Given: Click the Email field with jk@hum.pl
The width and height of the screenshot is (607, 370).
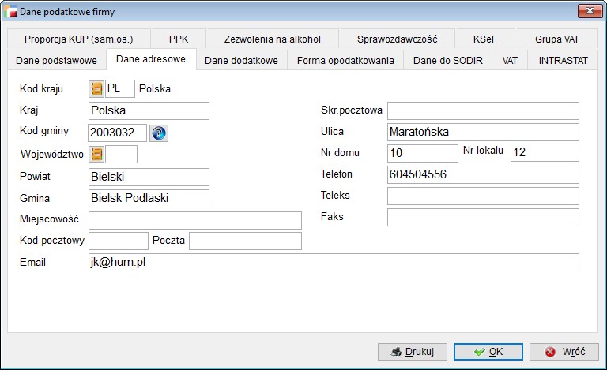Looking at the screenshot, I should pos(333,262).
